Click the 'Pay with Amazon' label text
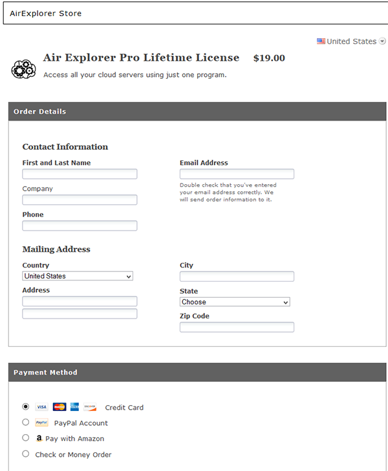Screen dimensions: 388x471 pyautogui.click(x=74, y=439)
